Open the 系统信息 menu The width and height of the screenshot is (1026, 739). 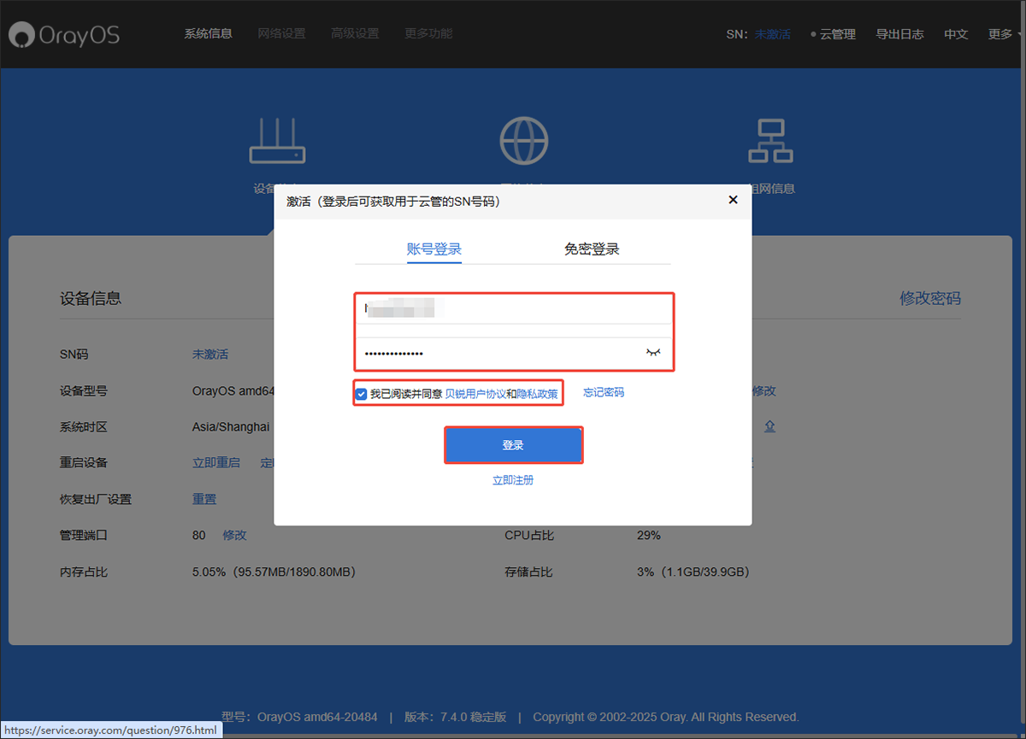point(209,34)
